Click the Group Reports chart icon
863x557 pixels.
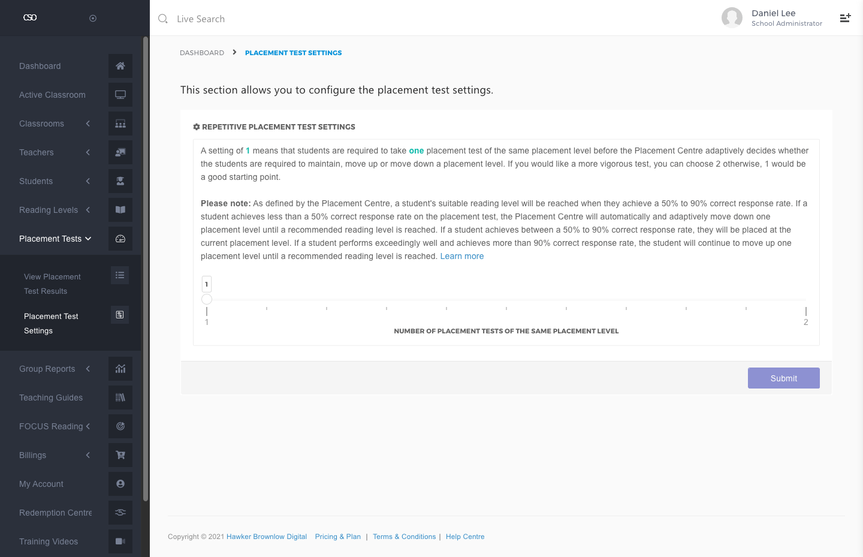click(120, 369)
